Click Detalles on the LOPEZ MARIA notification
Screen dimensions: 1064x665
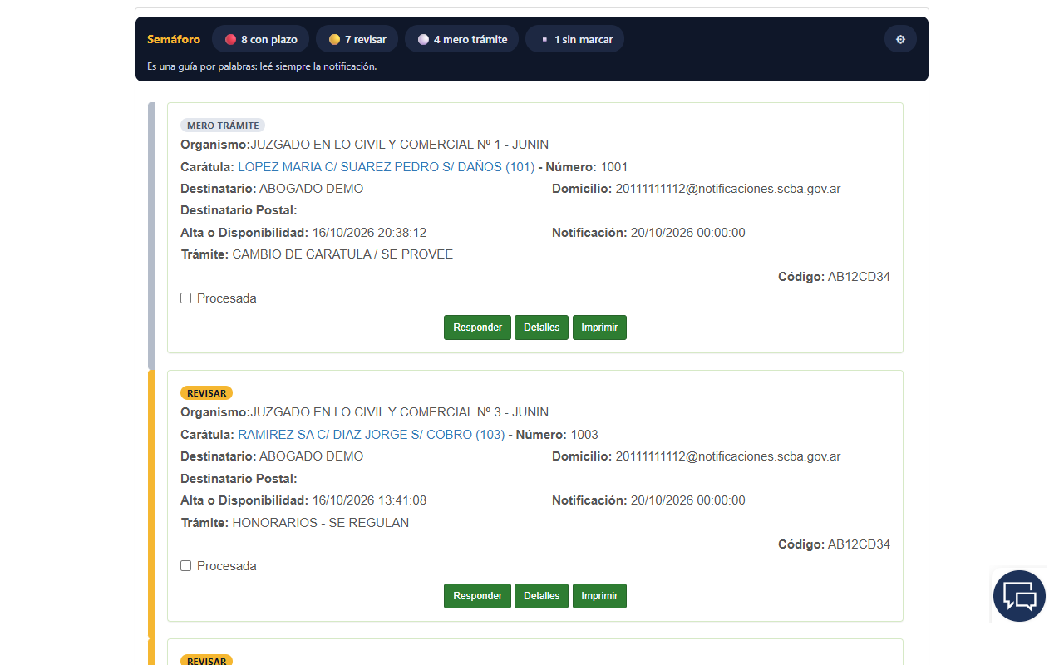pyautogui.click(x=542, y=328)
